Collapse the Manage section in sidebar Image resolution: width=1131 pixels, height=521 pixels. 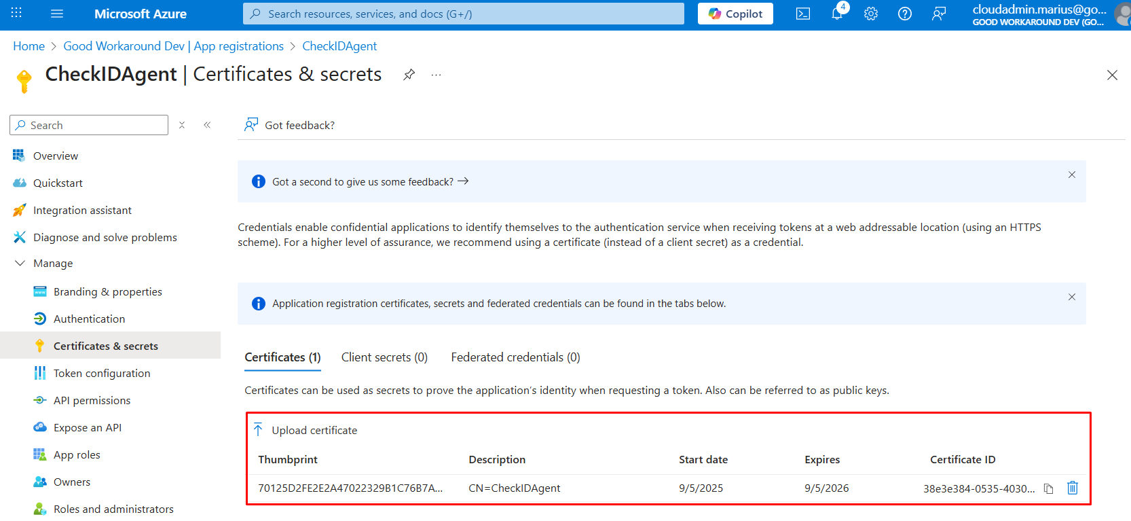pyautogui.click(x=20, y=264)
